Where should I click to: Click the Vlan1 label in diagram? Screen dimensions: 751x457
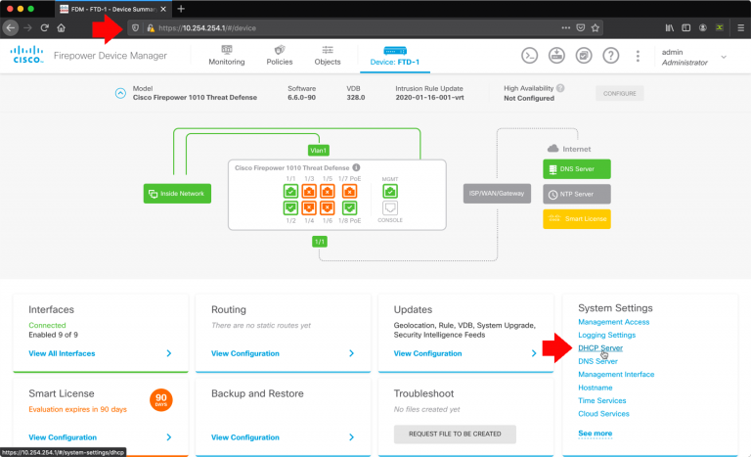pyautogui.click(x=319, y=151)
